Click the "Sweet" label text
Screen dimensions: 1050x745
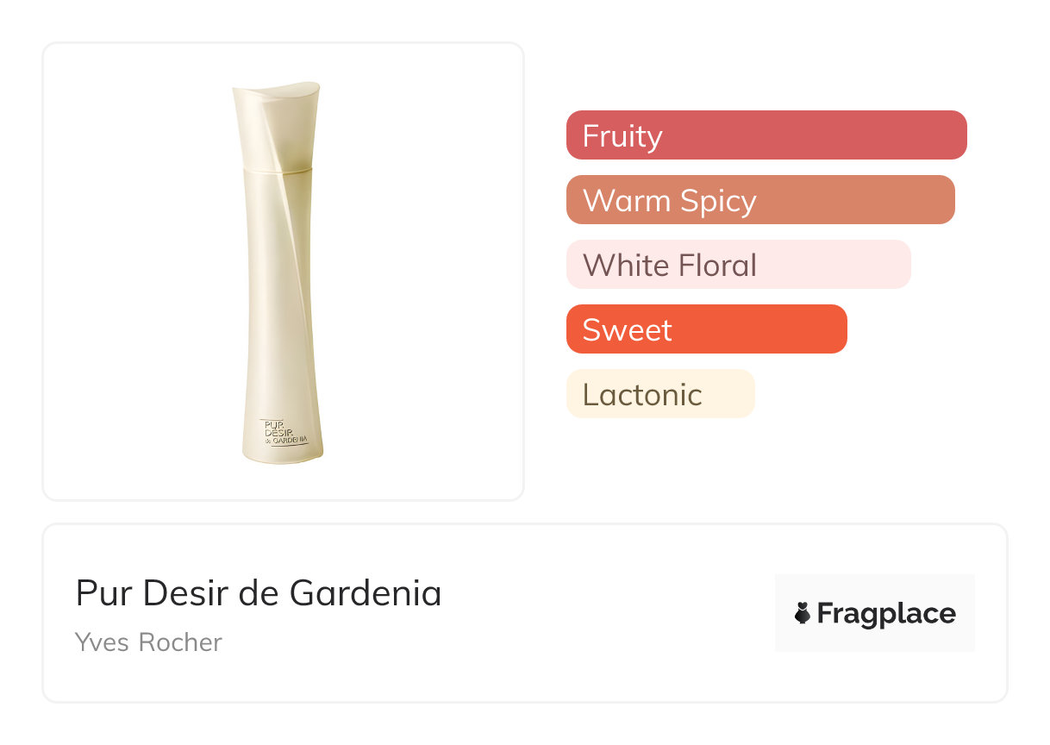coord(627,330)
